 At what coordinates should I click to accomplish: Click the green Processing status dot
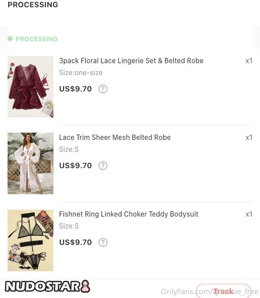[x=10, y=39]
